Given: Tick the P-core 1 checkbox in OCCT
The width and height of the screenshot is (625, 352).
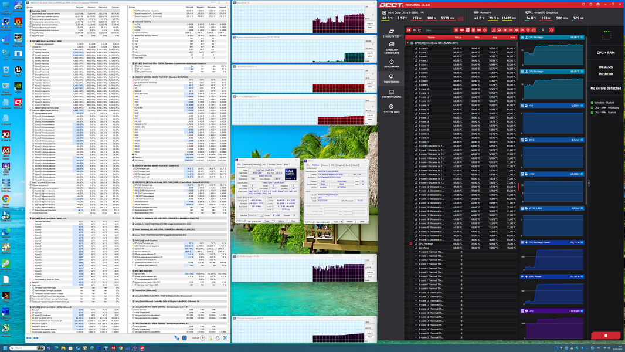Looking at the screenshot, I should click(x=410, y=52).
